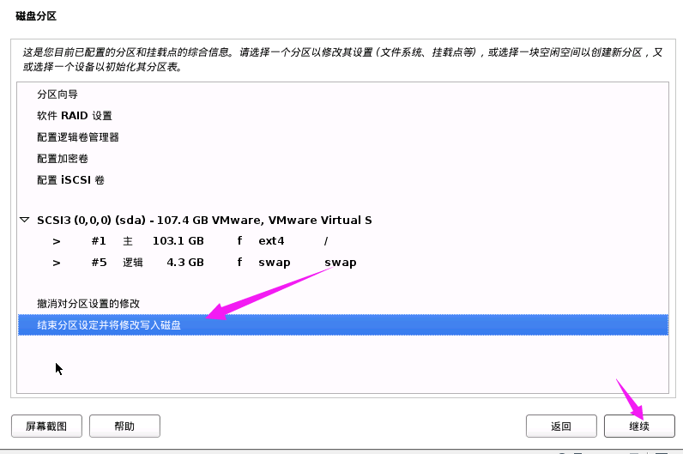Click 103.1 GB size value
683x454 pixels.
pos(178,241)
